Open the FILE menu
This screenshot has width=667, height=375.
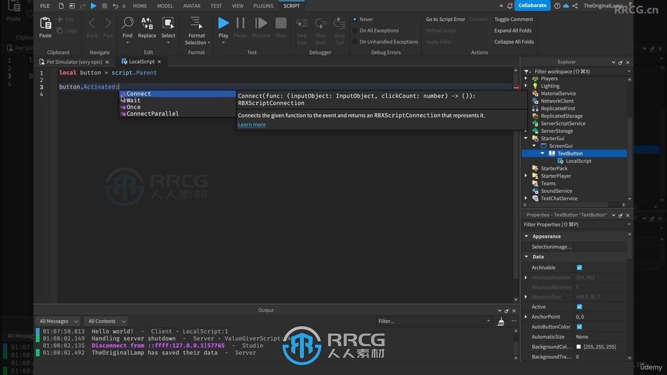[x=45, y=6]
